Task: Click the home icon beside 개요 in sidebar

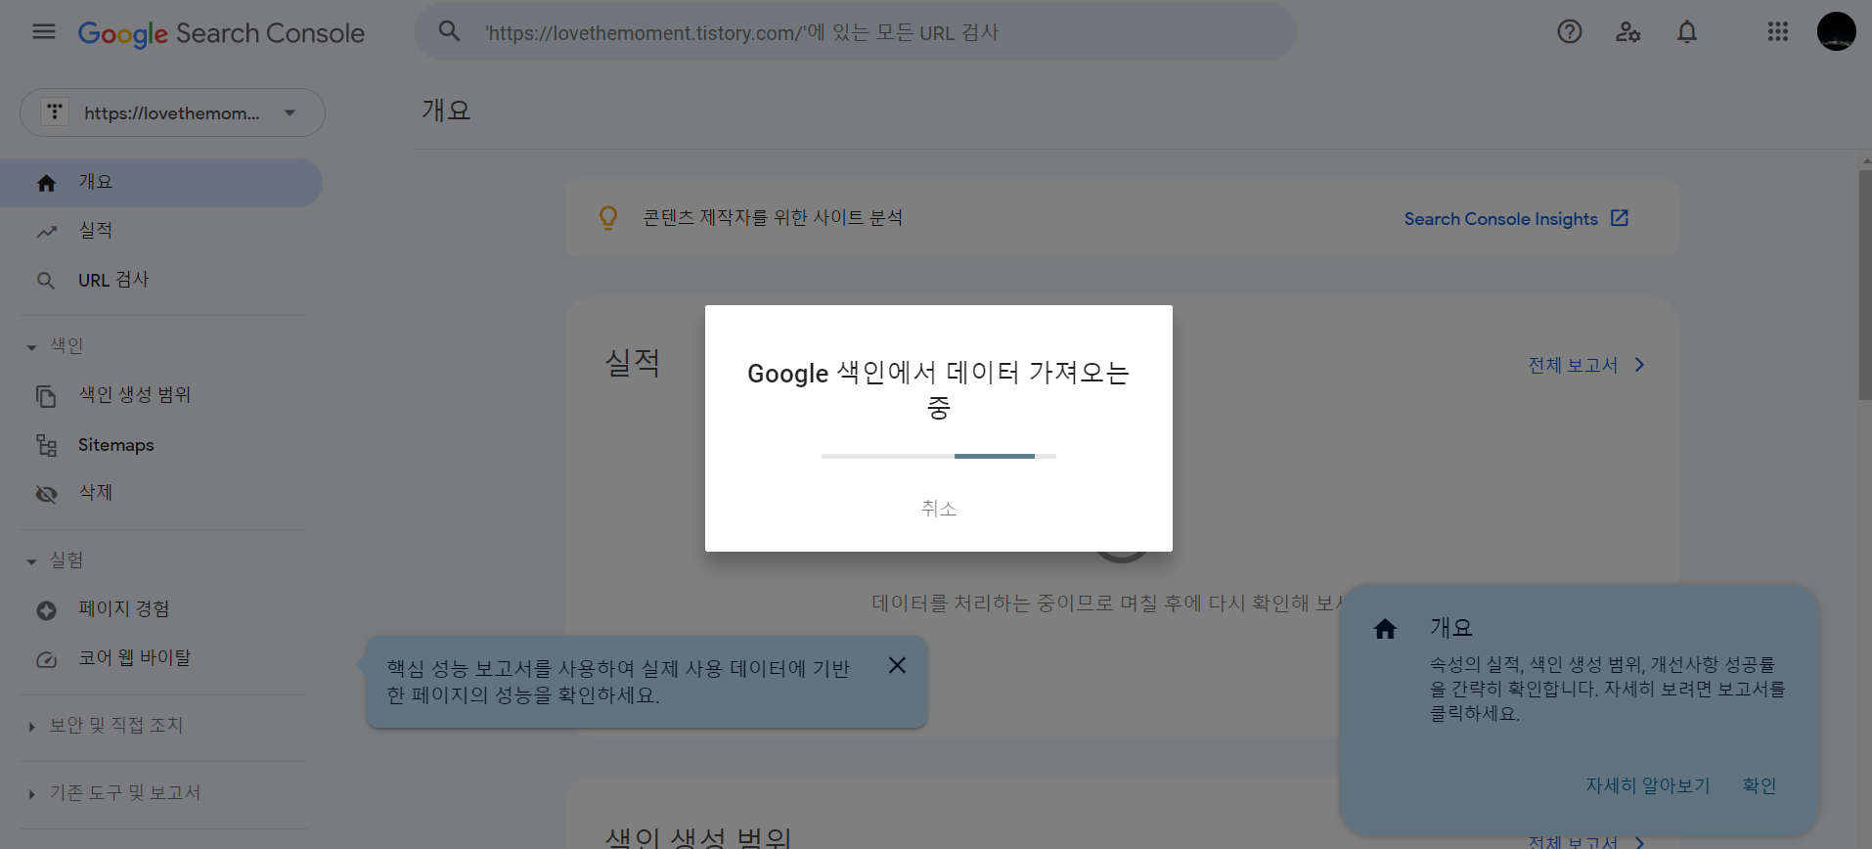Action: (46, 183)
